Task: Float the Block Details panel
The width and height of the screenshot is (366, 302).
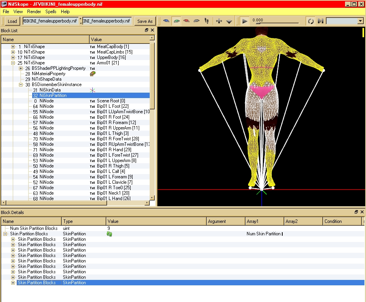Action: (356, 212)
